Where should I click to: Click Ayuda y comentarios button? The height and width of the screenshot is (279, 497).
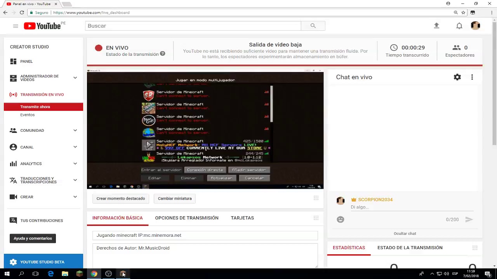pos(33,238)
